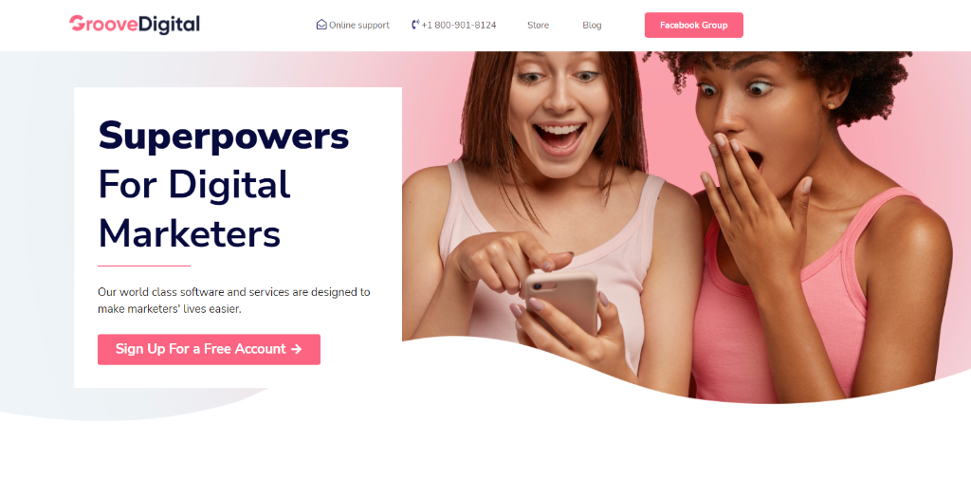Click the dark Digital part of logo
Viewport: 971px width, 478px height.
pyautogui.click(x=170, y=24)
